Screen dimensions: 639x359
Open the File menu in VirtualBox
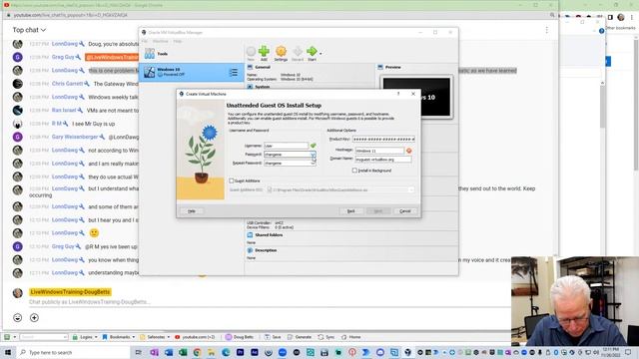[x=144, y=41]
